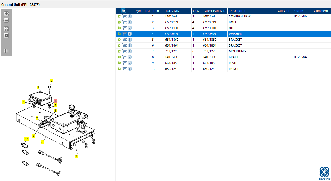Screen dimensions: 331x181
Task: Show info for BRACKET 664/1861
Action: click(x=130, y=45)
